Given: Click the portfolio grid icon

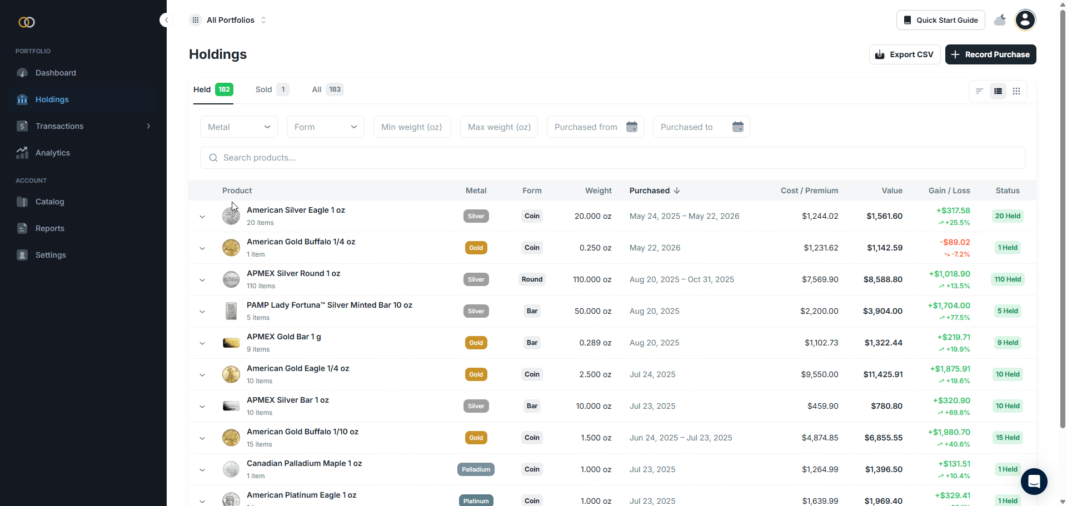Looking at the screenshot, I should [x=196, y=20].
